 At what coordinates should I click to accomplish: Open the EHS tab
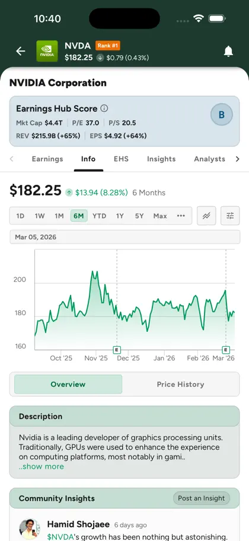pos(121,159)
